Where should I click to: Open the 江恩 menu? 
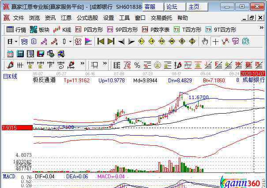(x=66, y=18)
